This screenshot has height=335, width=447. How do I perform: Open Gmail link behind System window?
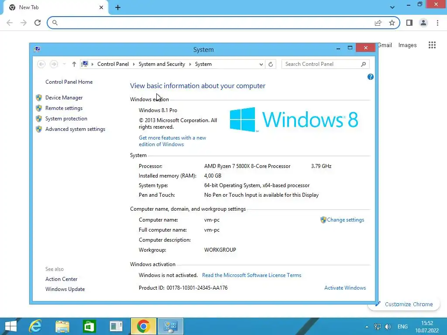385,45
